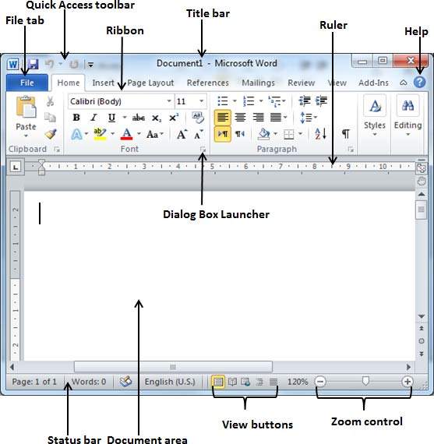Click the Sort A-Z icon
The height and width of the screenshot is (444, 434).
[x=321, y=134]
